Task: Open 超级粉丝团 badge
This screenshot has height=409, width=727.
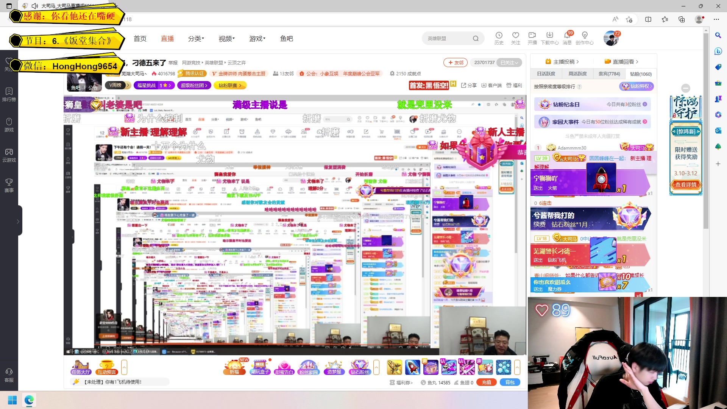Action: [x=194, y=86]
